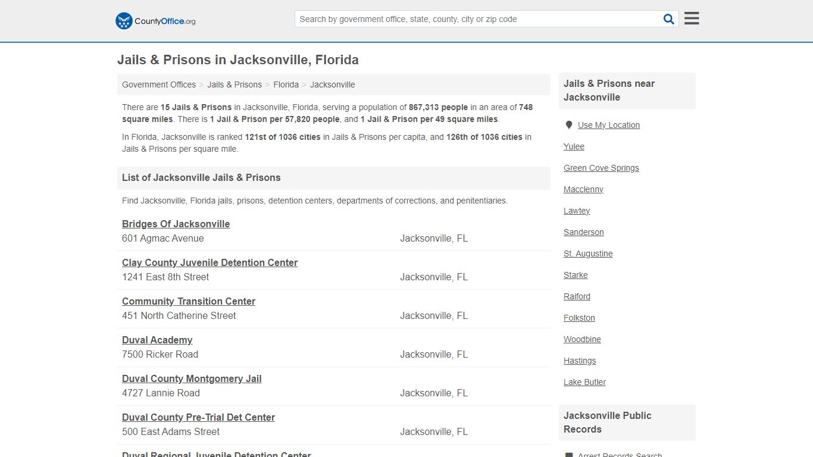813x457 pixels.
Task: Click address 451 North Catherine Street
Action: [179, 315]
